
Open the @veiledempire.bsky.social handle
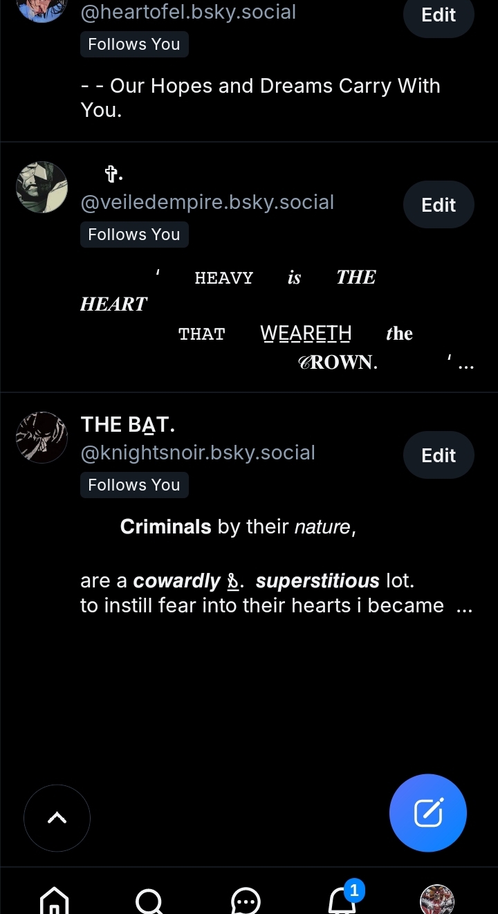pos(207,203)
